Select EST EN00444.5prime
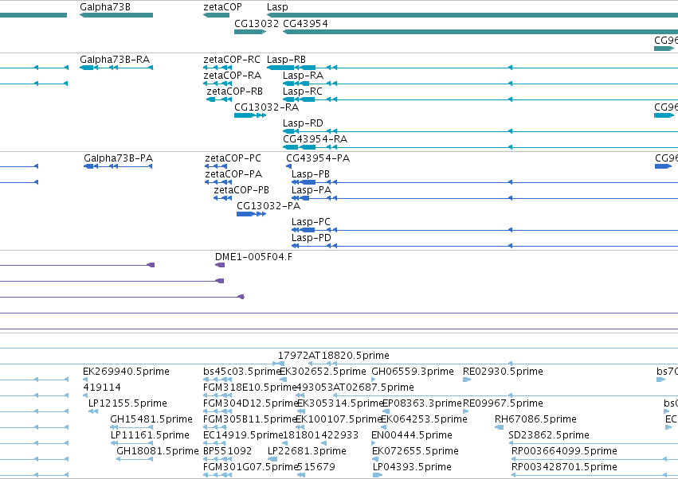Image resolution: width=678 pixels, height=479 pixels. pos(412,435)
